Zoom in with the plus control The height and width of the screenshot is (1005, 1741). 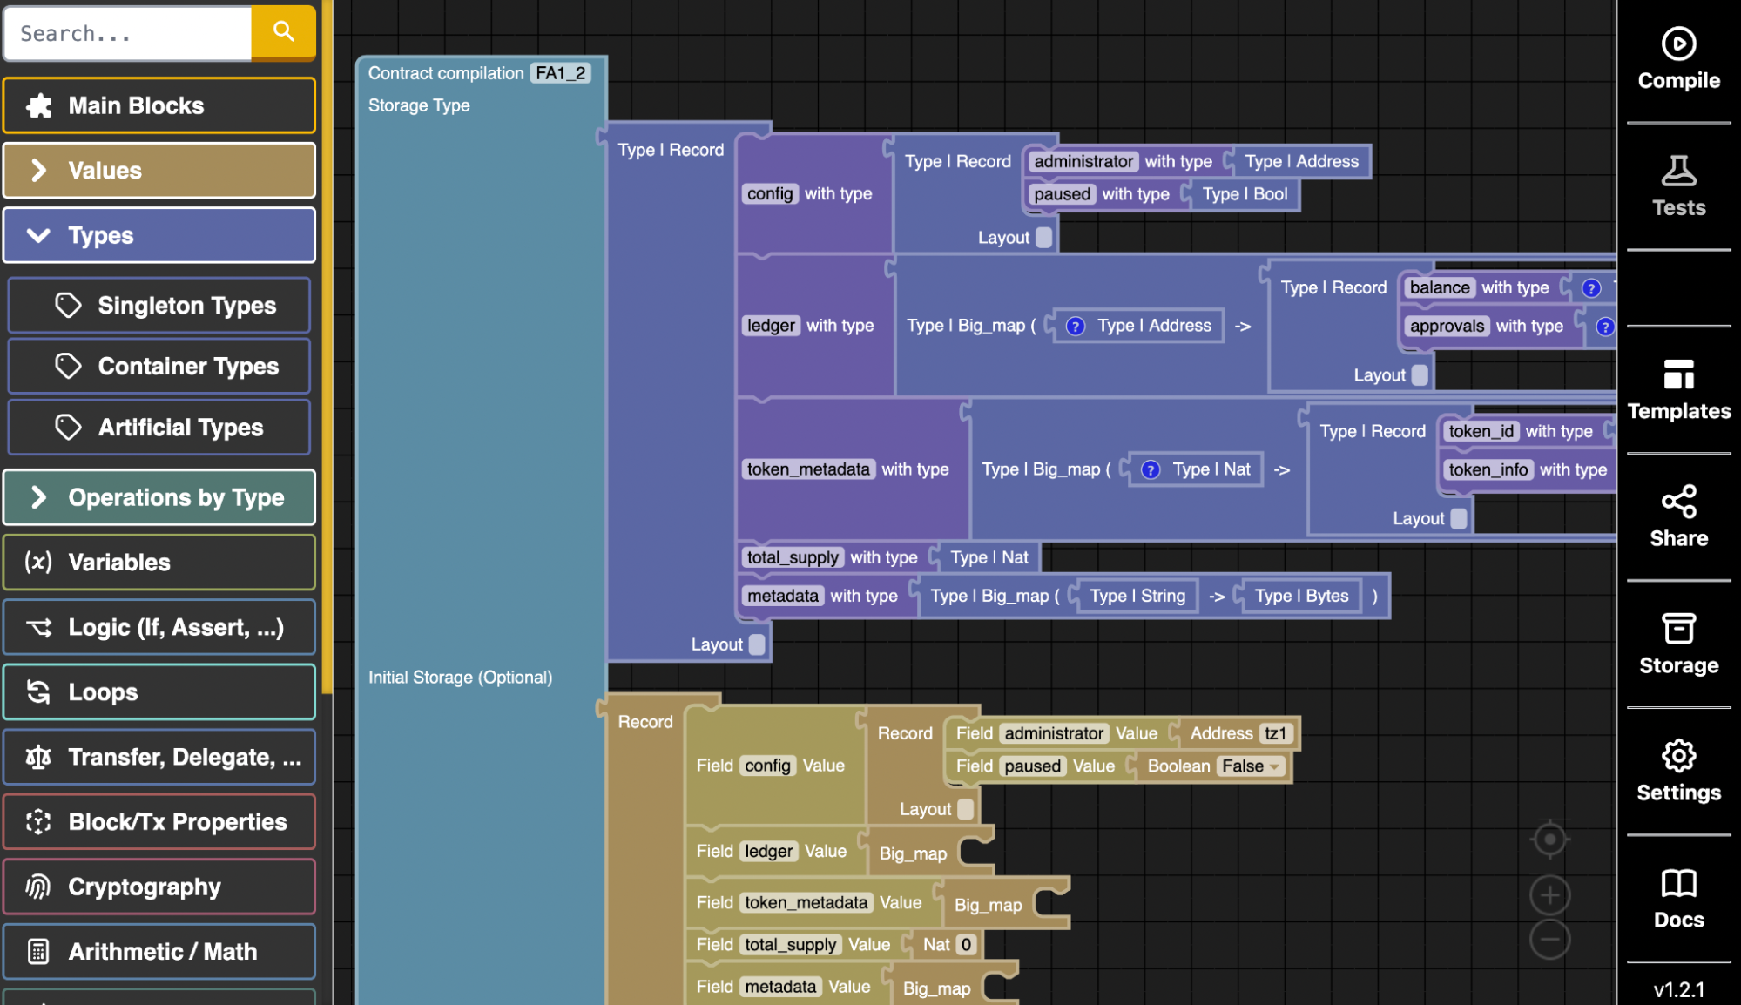pyautogui.click(x=1549, y=894)
